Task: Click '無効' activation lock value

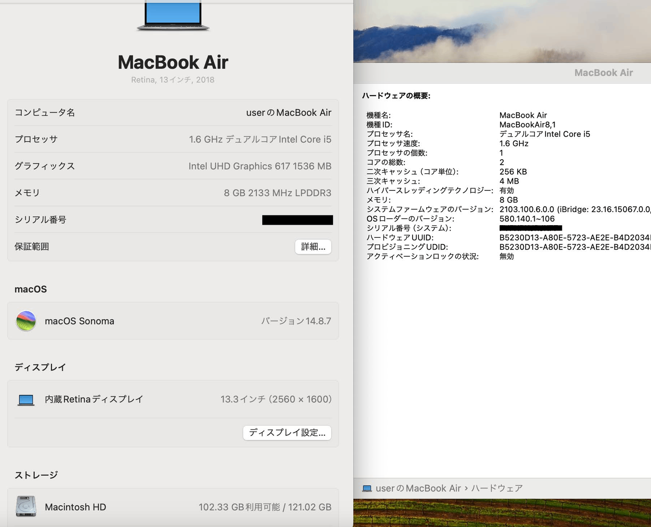Action: [506, 256]
